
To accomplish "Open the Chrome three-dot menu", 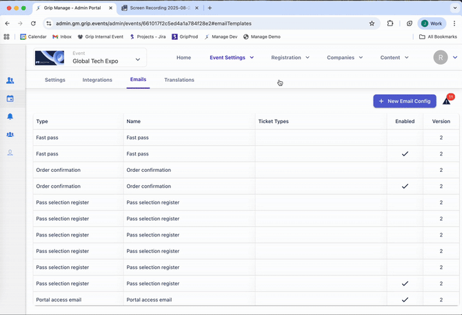I will point(454,23).
